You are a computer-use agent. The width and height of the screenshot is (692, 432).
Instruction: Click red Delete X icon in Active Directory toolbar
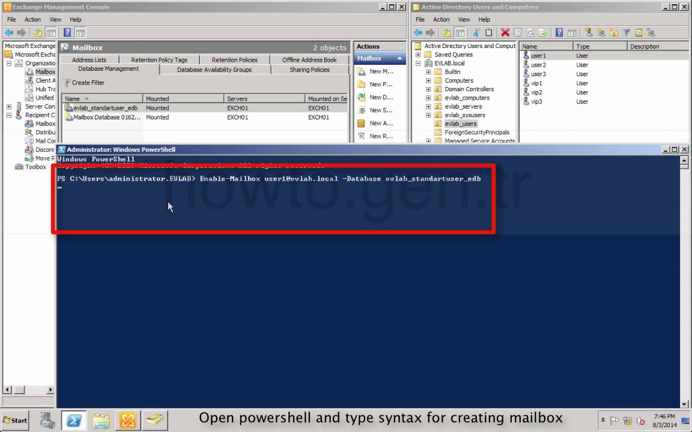click(x=505, y=32)
